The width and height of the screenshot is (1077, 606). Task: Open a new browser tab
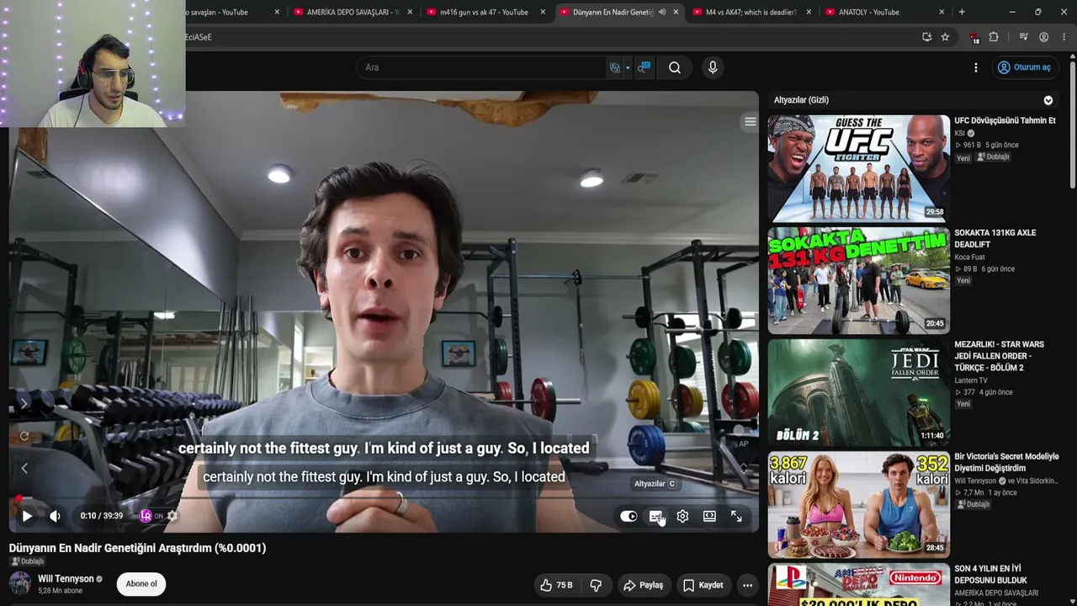point(962,12)
